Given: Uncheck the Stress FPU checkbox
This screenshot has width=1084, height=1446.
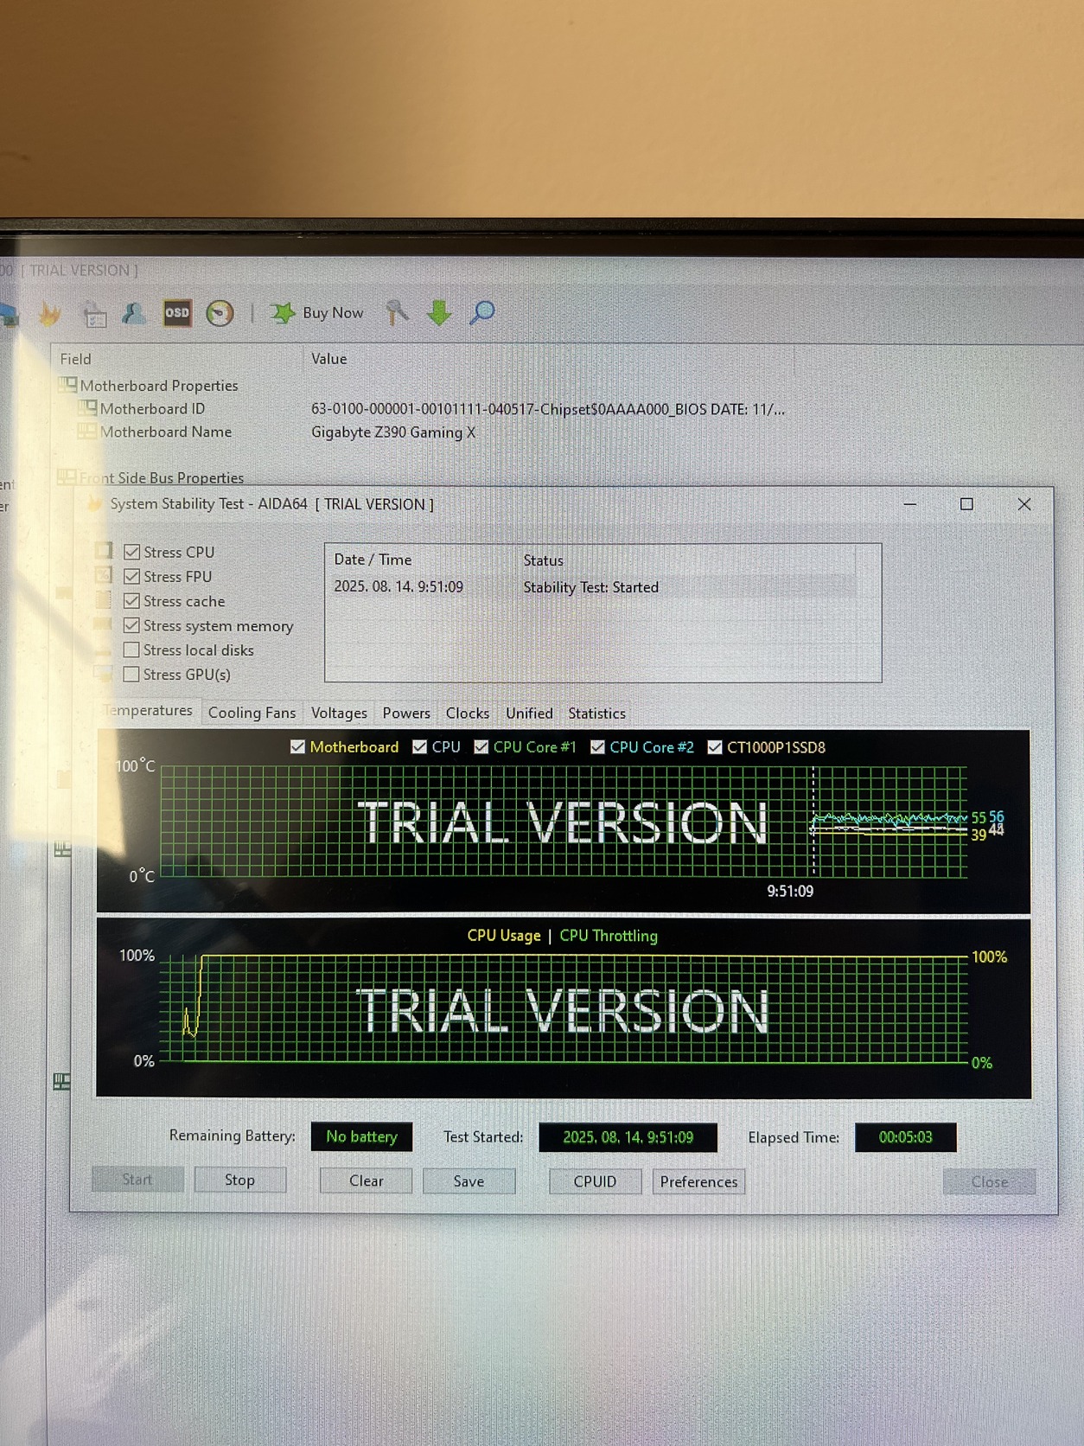Looking at the screenshot, I should pos(131,576).
